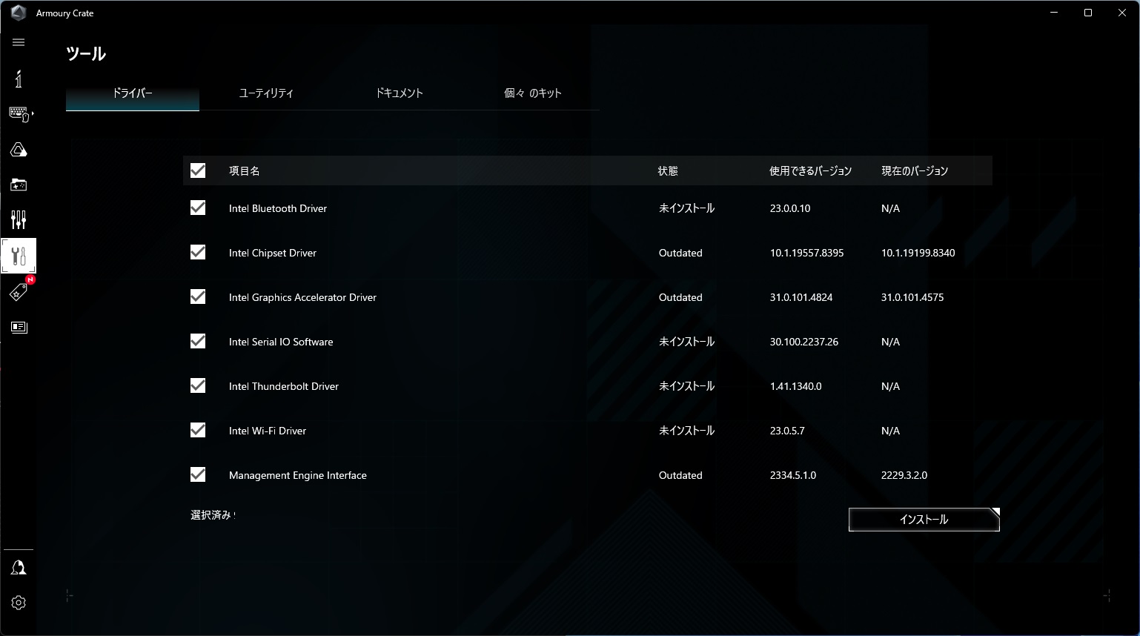Uncheck the select-all checkbox in the header
The width and height of the screenshot is (1140, 636).
(198, 170)
